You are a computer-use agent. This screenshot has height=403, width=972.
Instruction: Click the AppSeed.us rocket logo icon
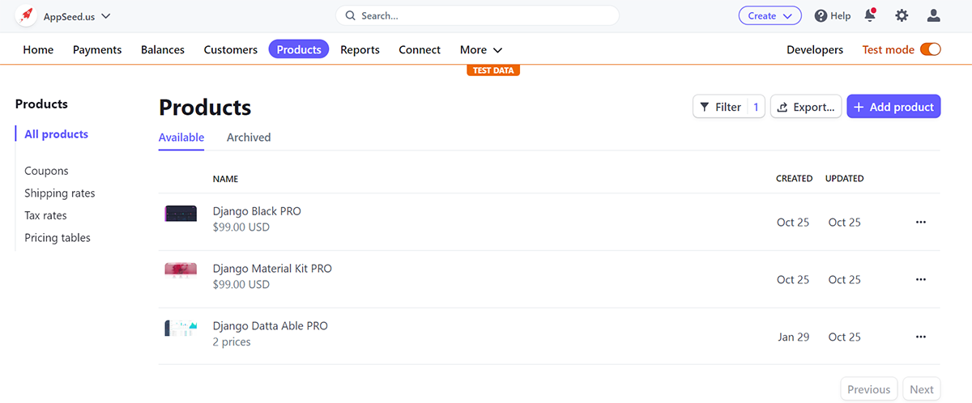click(27, 15)
